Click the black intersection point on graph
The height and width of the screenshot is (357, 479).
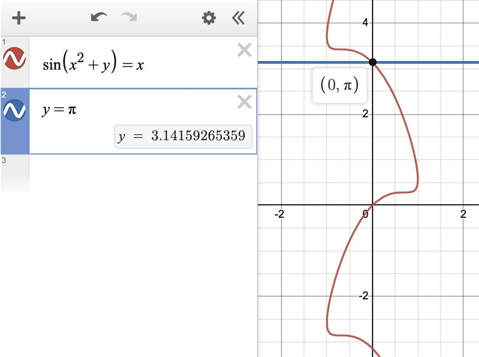(372, 62)
